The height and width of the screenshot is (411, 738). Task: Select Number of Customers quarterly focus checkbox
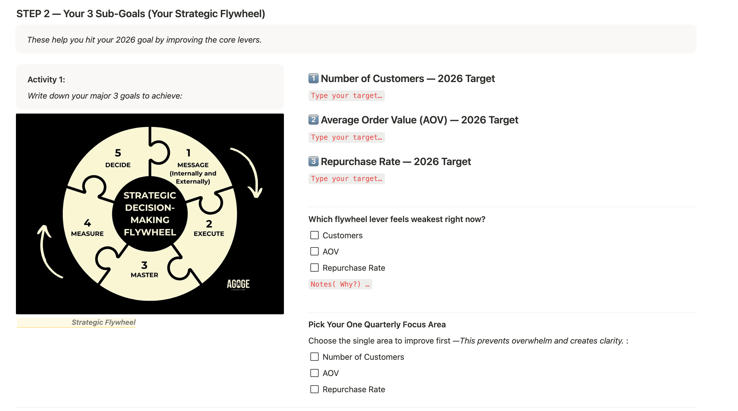click(x=315, y=357)
